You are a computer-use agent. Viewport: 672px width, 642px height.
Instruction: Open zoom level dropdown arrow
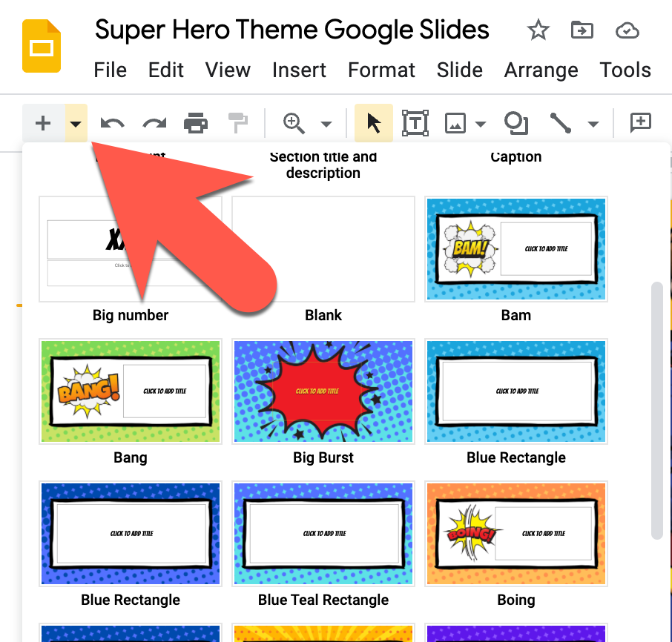pyautogui.click(x=326, y=125)
